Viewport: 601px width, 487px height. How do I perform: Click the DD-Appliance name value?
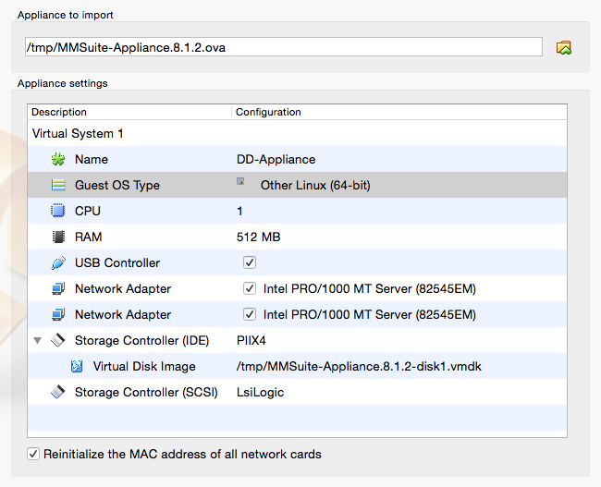point(276,160)
